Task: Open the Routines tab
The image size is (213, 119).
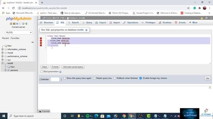Action: (x=165, y=22)
